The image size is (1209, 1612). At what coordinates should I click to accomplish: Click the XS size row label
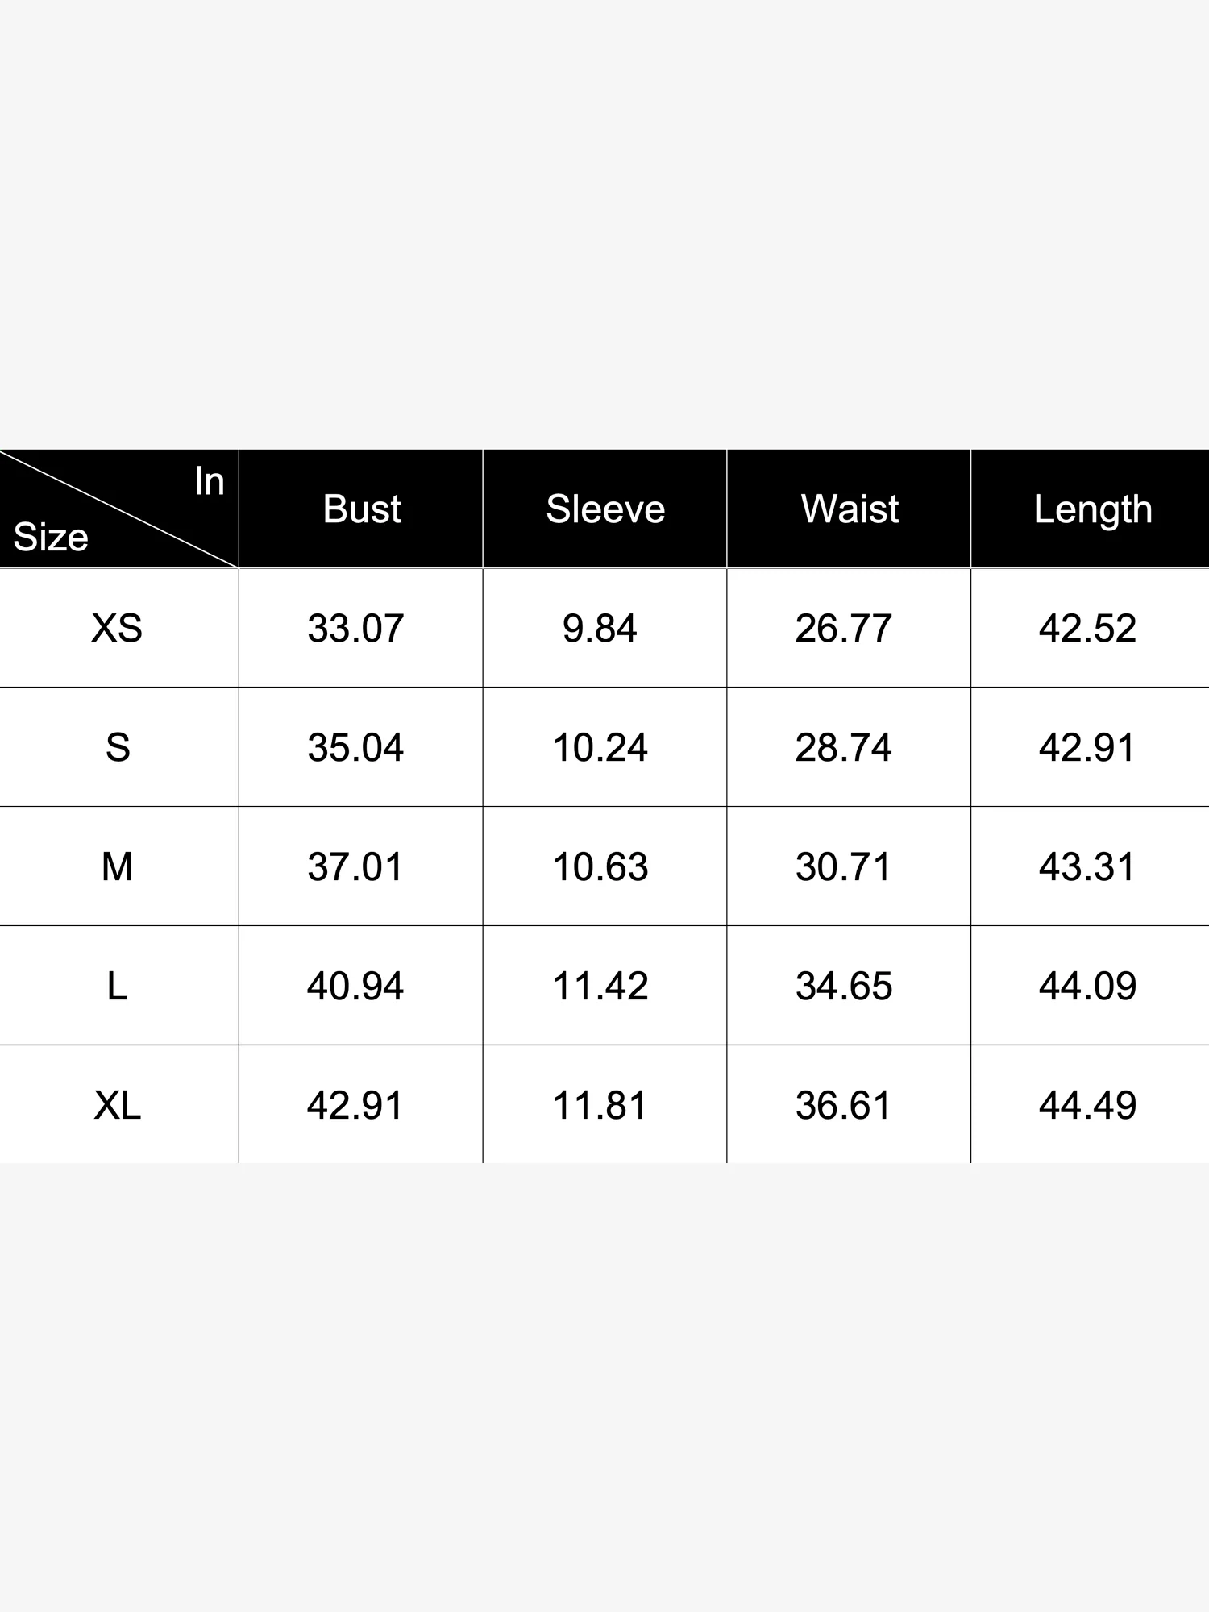coord(117,629)
